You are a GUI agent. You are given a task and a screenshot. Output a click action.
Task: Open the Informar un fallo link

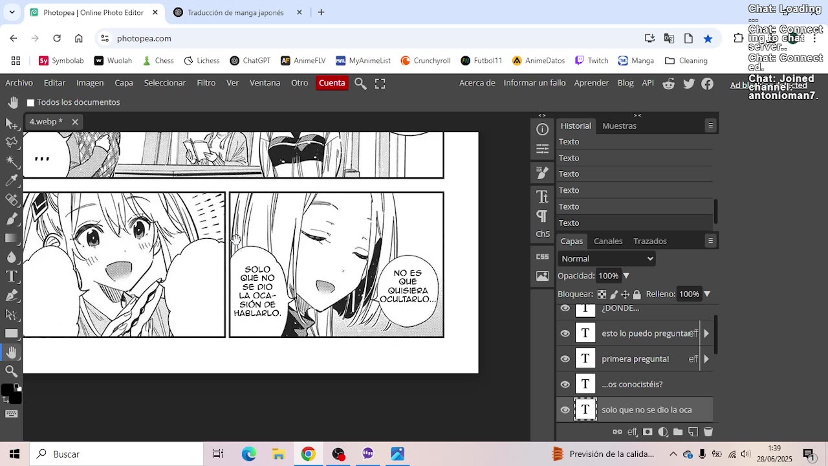click(534, 83)
